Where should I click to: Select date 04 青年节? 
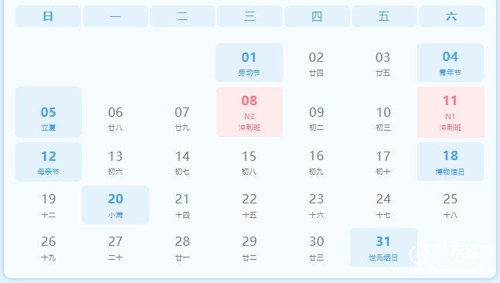pyautogui.click(x=451, y=63)
